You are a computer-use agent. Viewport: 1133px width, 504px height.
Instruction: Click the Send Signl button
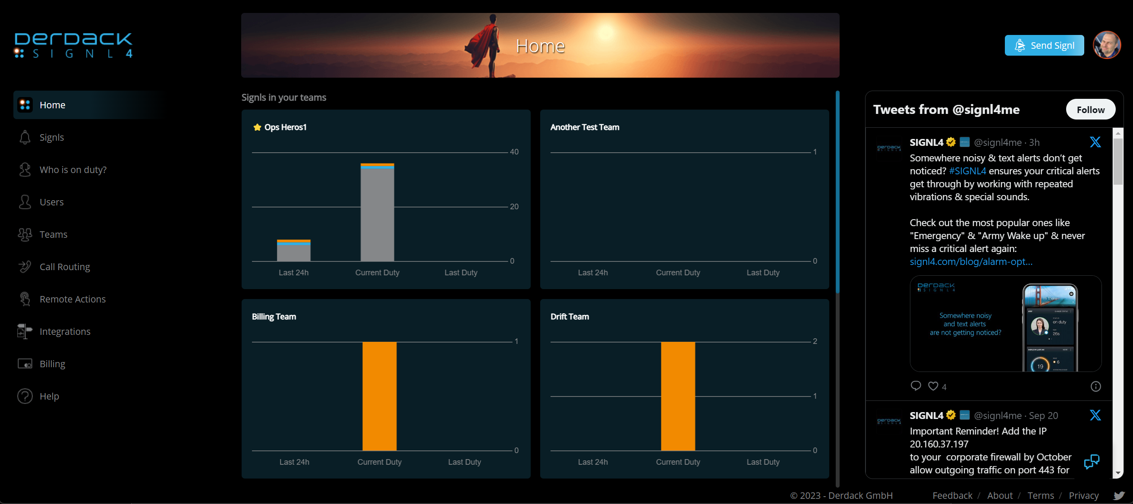click(x=1044, y=45)
